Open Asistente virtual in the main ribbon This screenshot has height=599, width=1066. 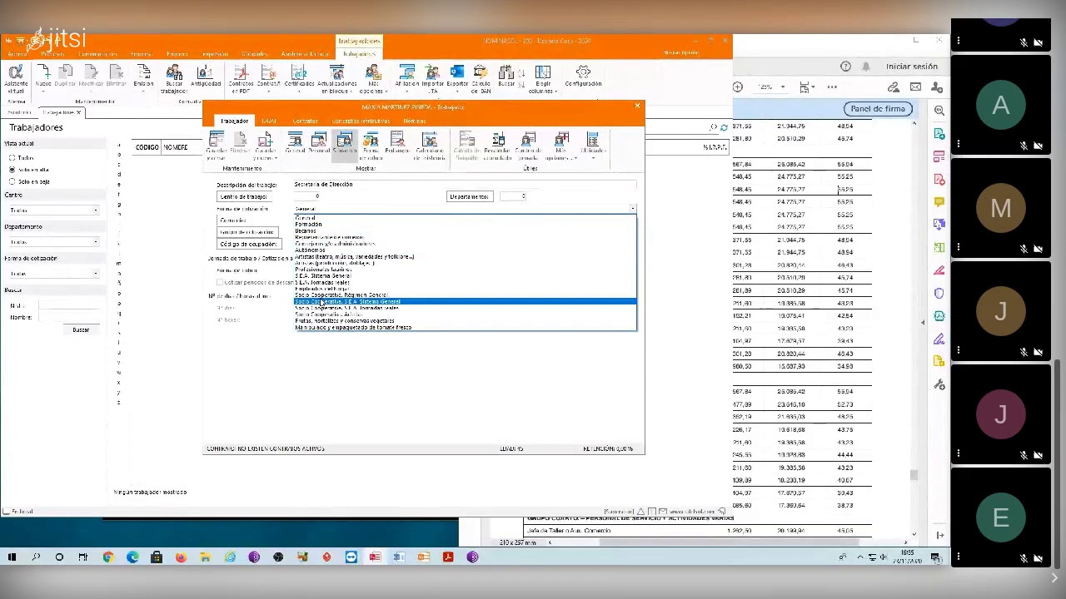pyautogui.click(x=16, y=79)
